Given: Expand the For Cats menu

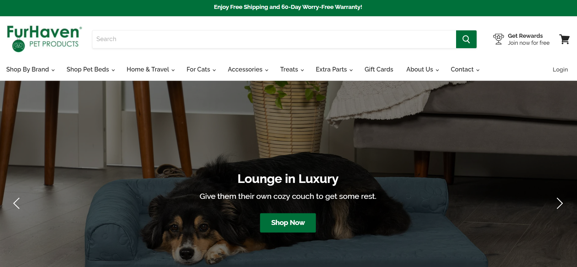Looking at the screenshot, I should point(201,69).
